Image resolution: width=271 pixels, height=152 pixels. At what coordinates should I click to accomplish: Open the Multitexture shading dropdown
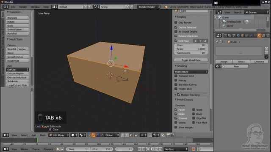click(x=191, y=72)
